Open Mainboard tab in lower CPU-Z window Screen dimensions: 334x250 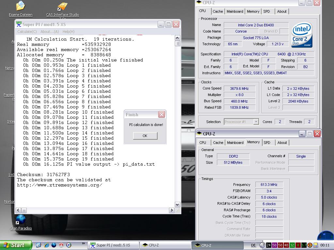235,143
